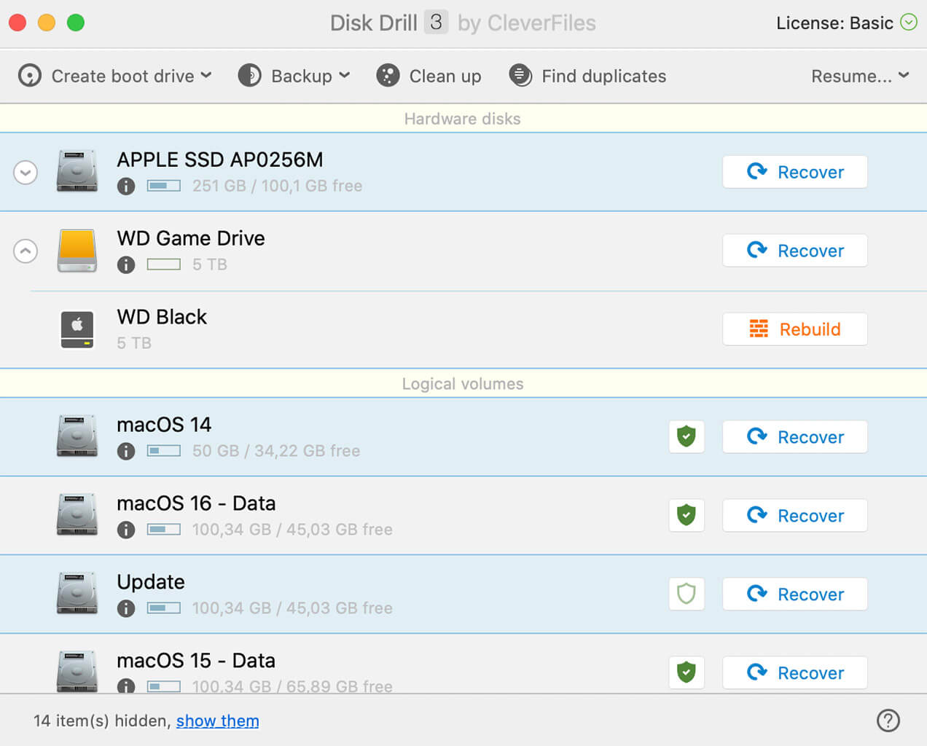
Task: Recover the macOS 15 - Data volume
Action: pyautogui.click(x=795, y=673)
